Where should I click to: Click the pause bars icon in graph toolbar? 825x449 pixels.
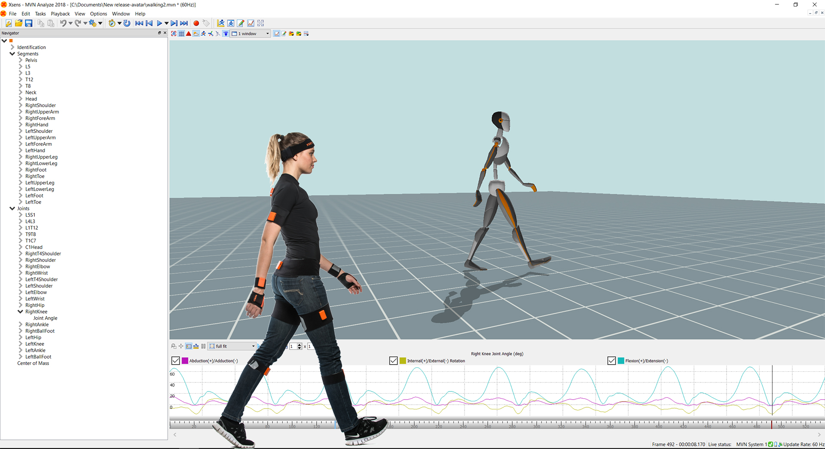pyautogui.click(x=203, y=346)
